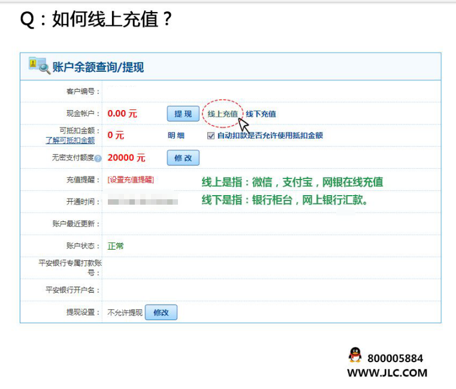This screenshot has height=389, width=456.
Task: Click the 正常 account status text
Action: 116,246
